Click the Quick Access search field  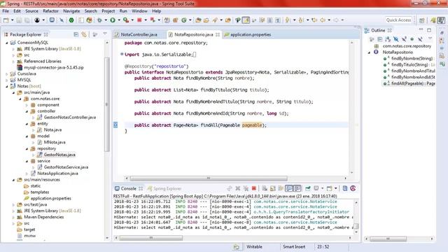click(398, 20)
